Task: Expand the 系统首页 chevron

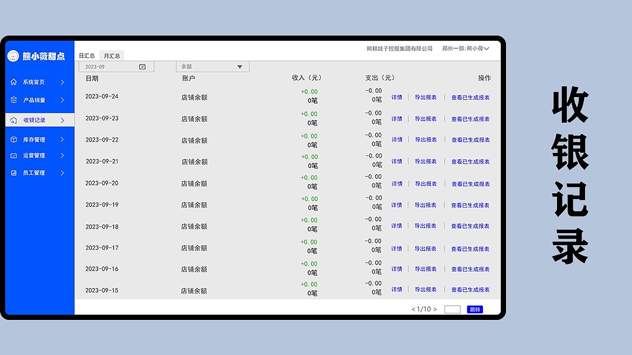Action: [62, 82]
